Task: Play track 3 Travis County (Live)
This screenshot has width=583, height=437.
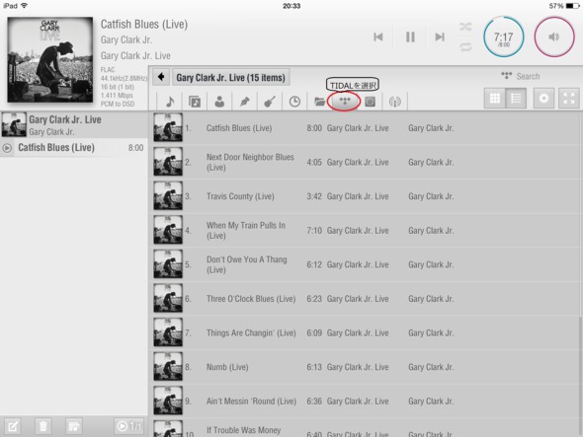Action: point(365,196)
